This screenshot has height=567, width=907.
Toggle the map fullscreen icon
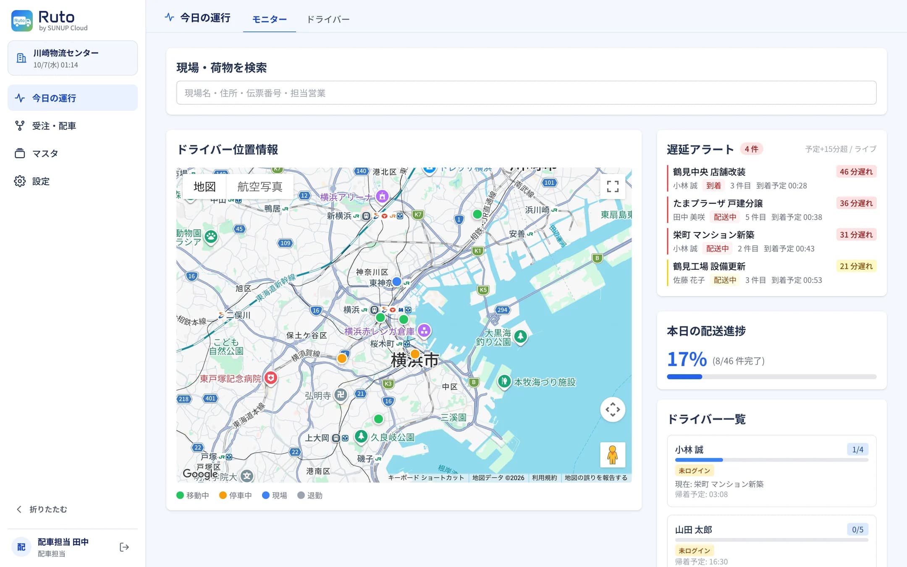click(613, 186)
